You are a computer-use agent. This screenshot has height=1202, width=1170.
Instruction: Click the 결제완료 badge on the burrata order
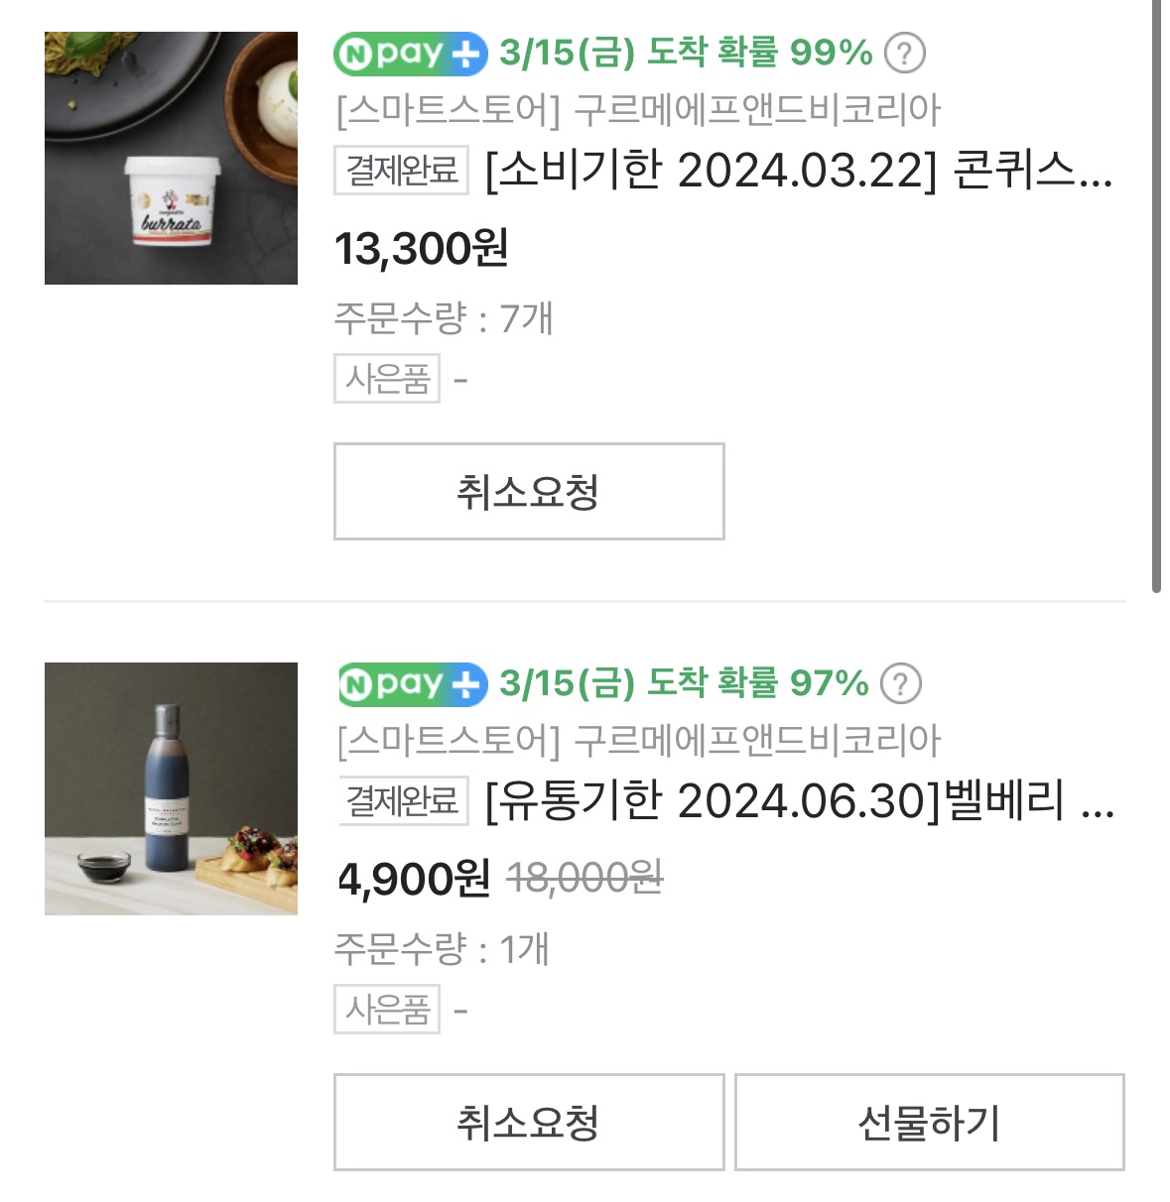click(402, 170)
